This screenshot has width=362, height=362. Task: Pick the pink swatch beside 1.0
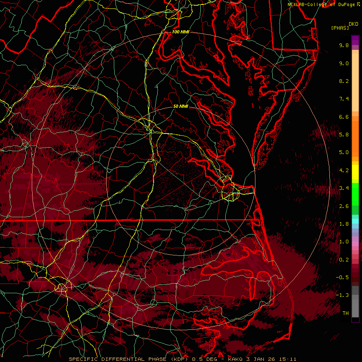(x=355, y=244)
